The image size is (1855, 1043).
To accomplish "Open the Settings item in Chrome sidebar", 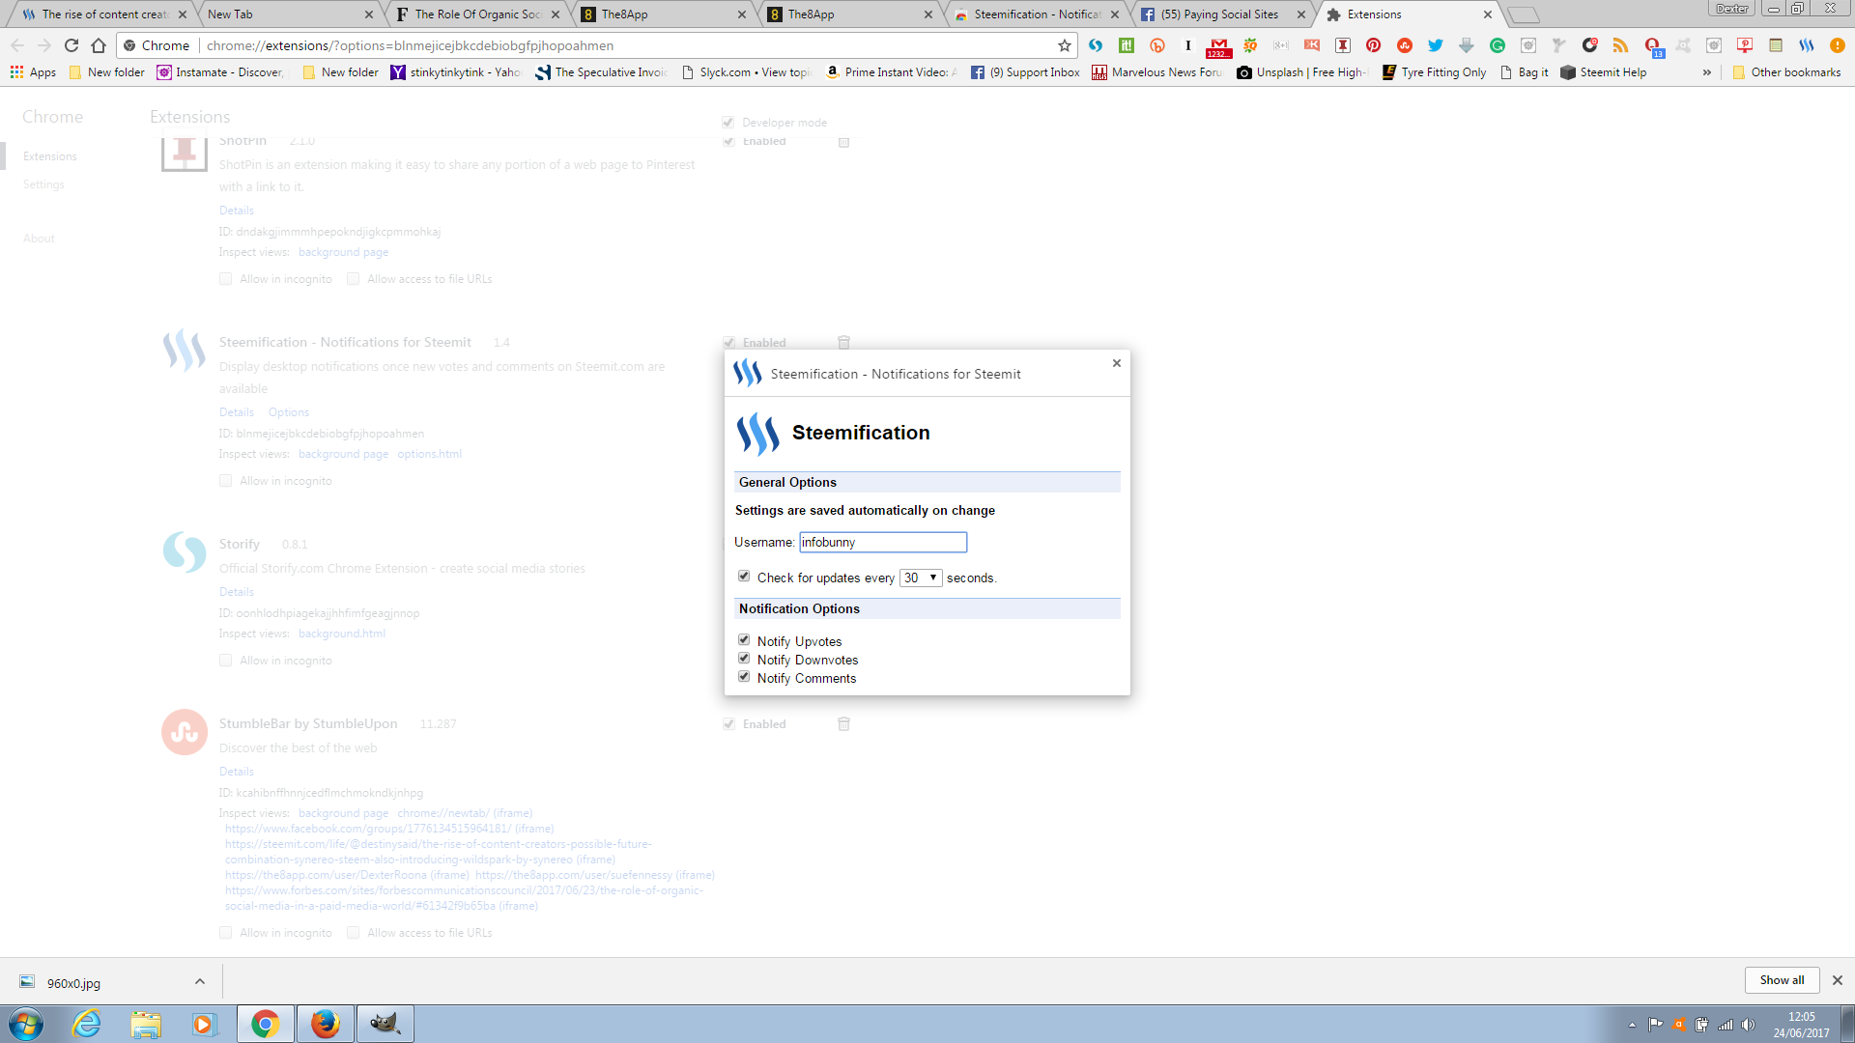I will coord(43,184).
